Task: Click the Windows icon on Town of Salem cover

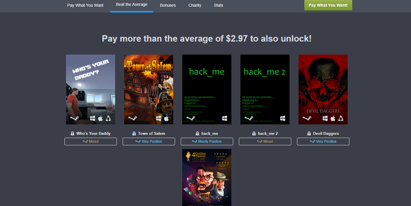Action: tap(158, 118)
